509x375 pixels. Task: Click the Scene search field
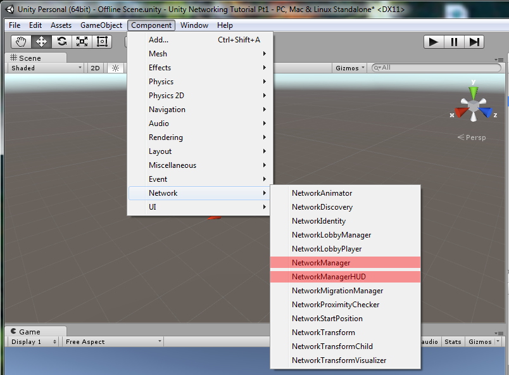pos(437,68)
